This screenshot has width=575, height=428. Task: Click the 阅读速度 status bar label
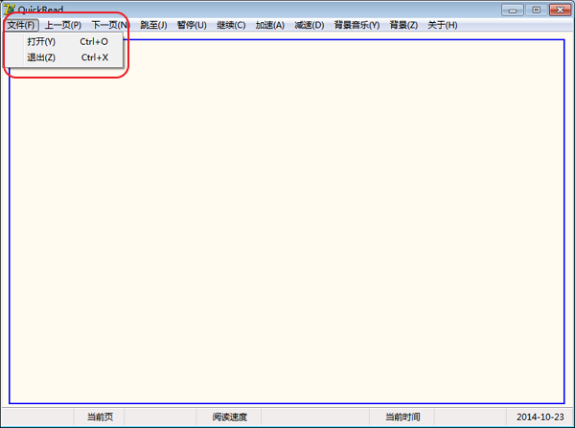(x=230, y=417)
